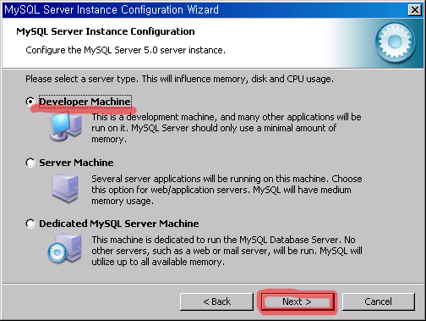426x321 pixels.
Task: Click 'Configure the MySQL Server 5.0 server instance' text
Action: coord(125,50)
